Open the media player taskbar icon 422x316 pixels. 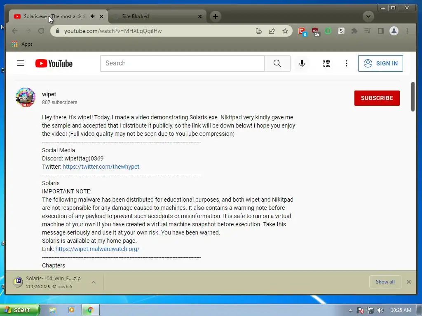click(x=72, y=310)
